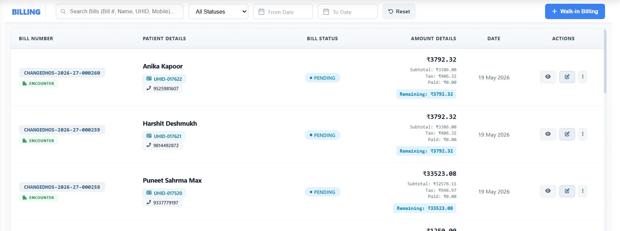Image resolution: width=620 pixels, height=231 pixels.
Task: Click ENCOUNTER tag under bill 000260
Action: click(38, 83)
